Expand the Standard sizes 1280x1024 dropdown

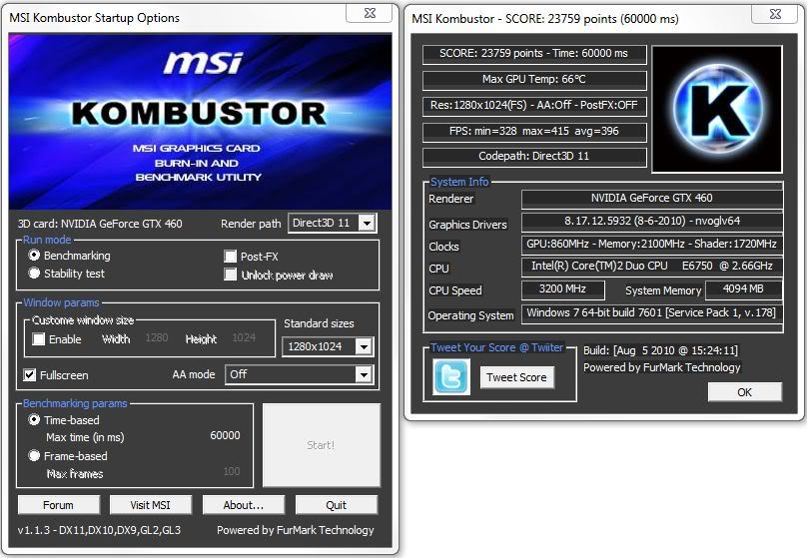pos(328,346)
